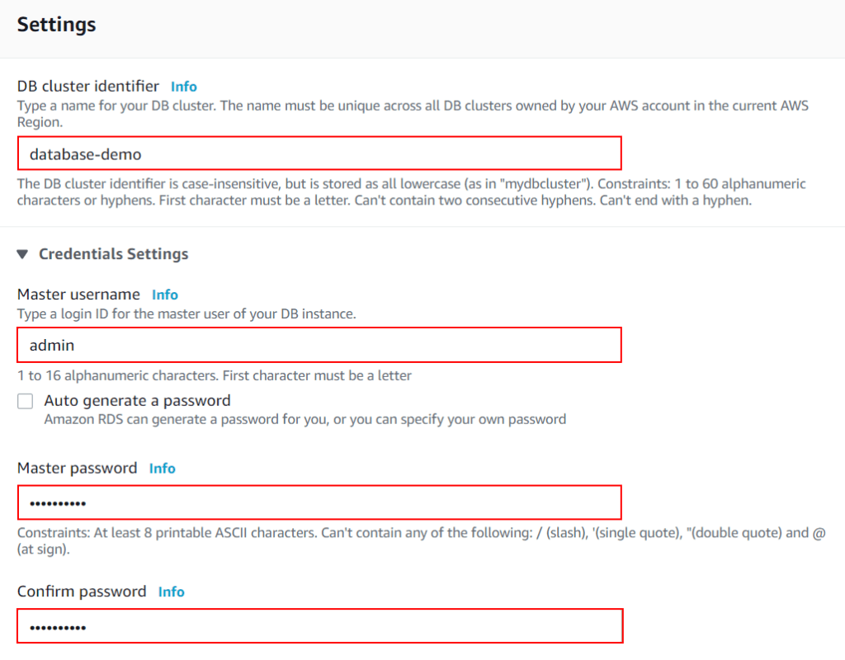Open the Confirm password Info link
Viewport: 845px width, 660px height.
[x=171, y=592]
